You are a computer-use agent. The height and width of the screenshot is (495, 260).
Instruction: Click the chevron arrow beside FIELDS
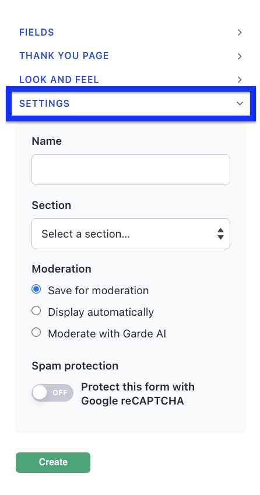tap(240, 32)
